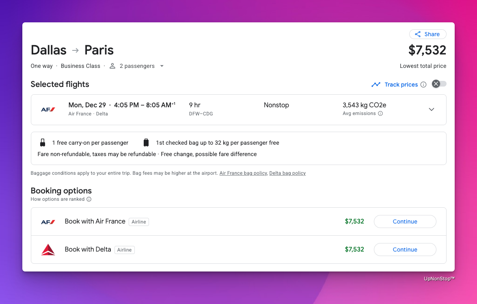477x304 pixels.
Task: Open the Delta bag policy link
Action: click(x=287, y=173)
